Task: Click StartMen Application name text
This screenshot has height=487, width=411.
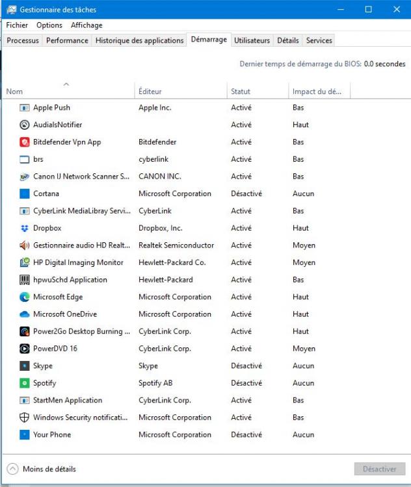Action: click(x=68, y=401)
